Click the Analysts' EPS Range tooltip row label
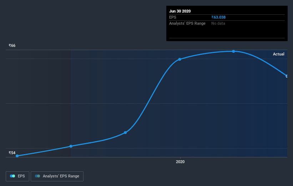Viewport: 293px width, 186px height. click(x=187, y=23)
